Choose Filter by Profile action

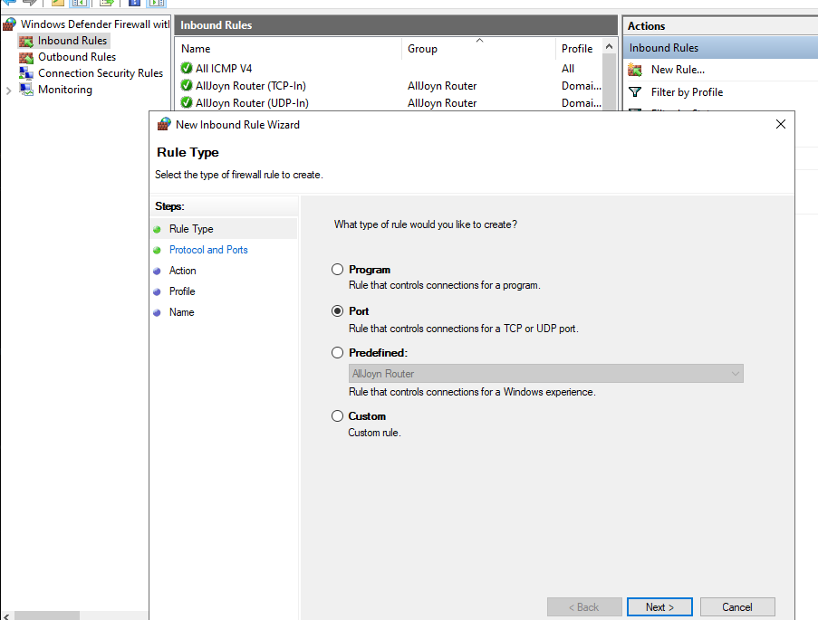(x=687, y=92)
